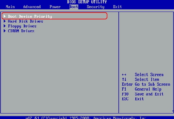Switch to the Exit tab

point(117,7)
